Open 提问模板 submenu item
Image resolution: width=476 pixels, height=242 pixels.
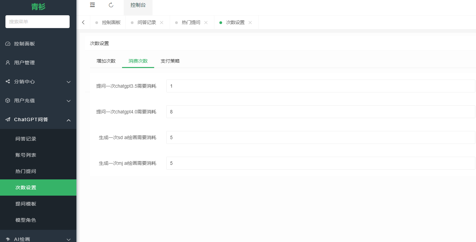[x=38, y=204]
